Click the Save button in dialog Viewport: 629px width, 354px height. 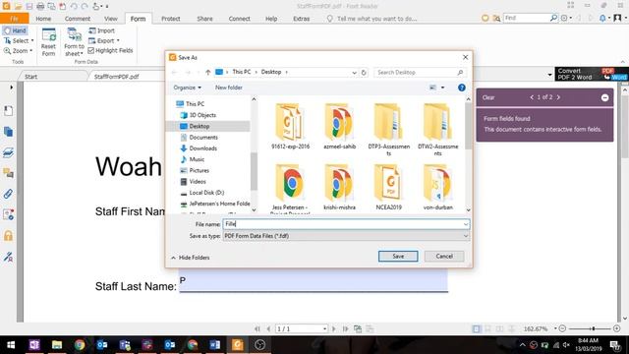(398, 256)
